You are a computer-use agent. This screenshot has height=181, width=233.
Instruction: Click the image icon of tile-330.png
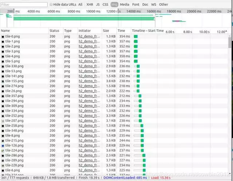point(3,66)
